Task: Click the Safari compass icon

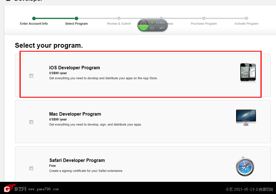Action: pos(245,166)
